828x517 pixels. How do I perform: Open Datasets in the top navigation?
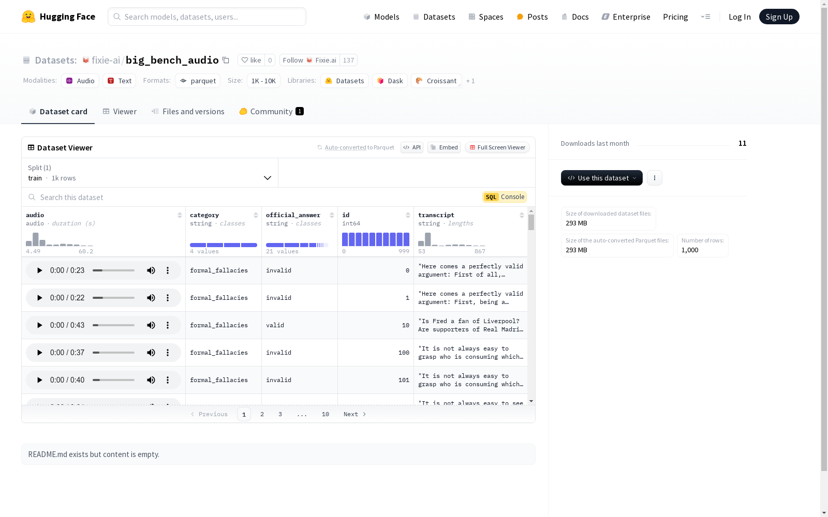tap(434, 17)
